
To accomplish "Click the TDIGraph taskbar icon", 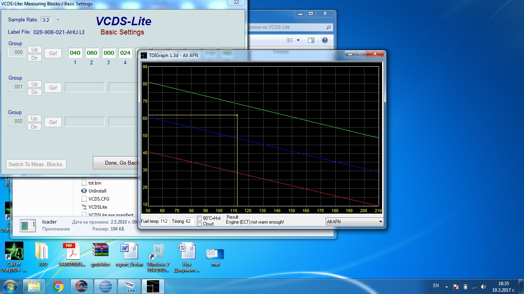I will click(153, 286).
